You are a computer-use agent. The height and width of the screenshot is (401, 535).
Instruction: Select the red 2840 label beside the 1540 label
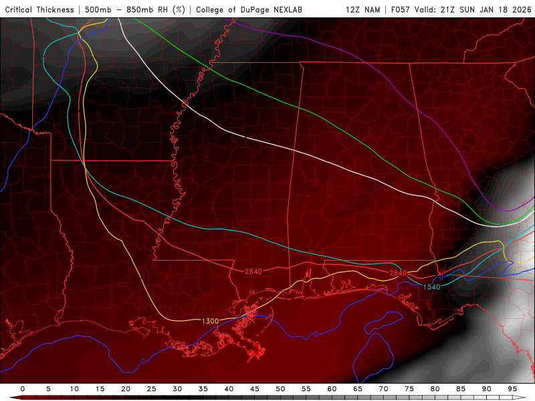pyautogui.click(x=398, y=273)
